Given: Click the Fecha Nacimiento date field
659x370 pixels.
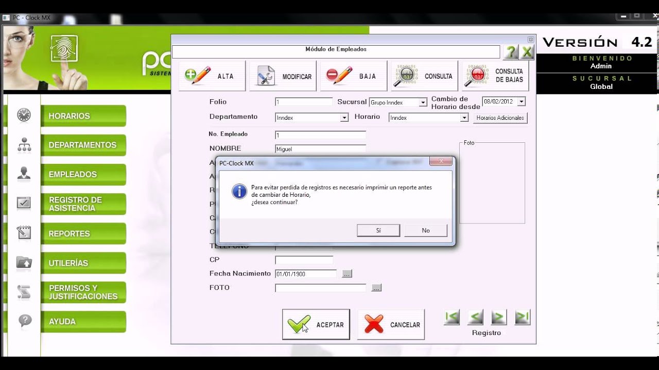Looking at the screenshot, I should 305,274.
